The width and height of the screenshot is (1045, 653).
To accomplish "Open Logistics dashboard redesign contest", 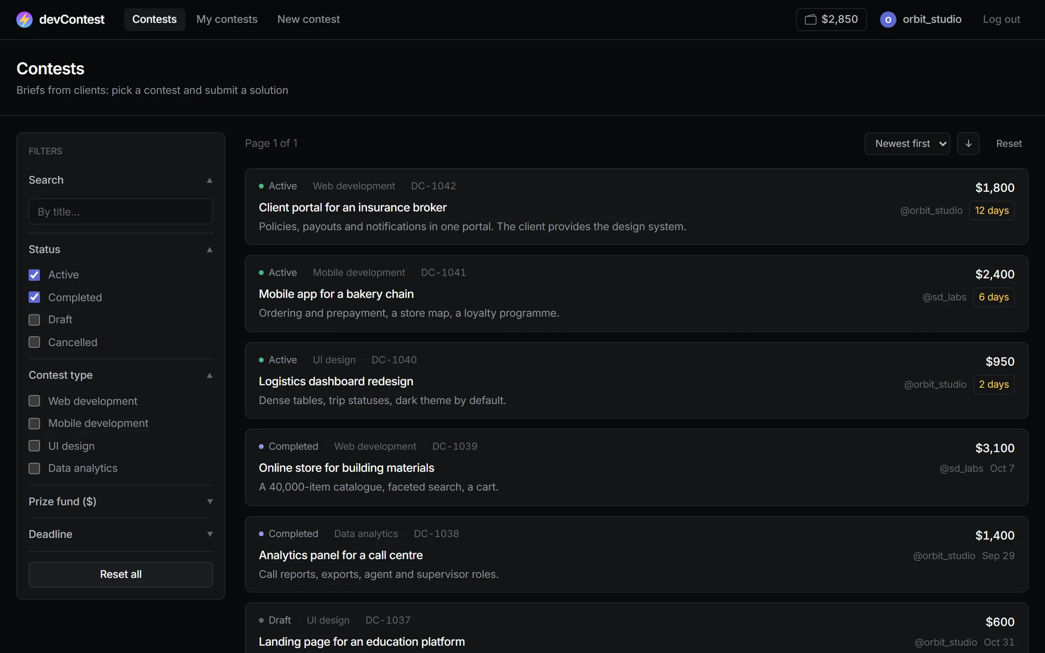I will point(336,381).
